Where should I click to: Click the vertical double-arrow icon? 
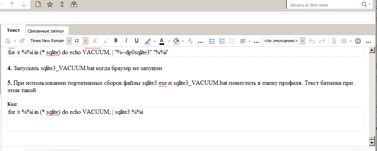(62, 4)
